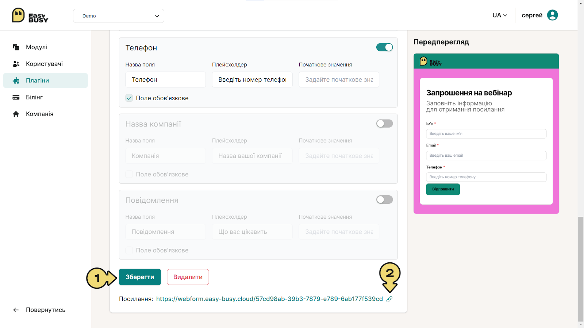584x328 pixels.
Task: Click the name input in preview form
Action: (486, 134)
